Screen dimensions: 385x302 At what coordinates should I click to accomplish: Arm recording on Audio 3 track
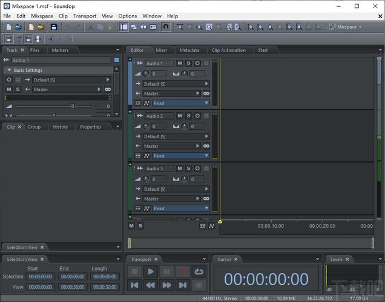(x=197, y=169)
